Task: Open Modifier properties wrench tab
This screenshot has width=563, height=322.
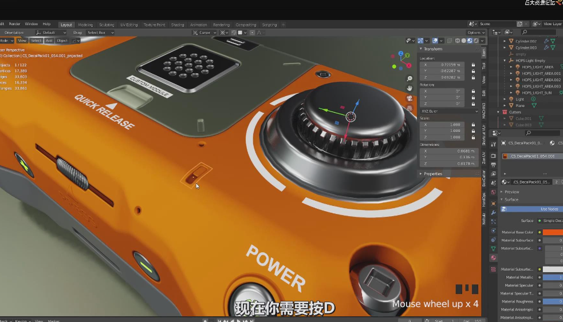Action: pyautogui.click(x=493, y=213)
